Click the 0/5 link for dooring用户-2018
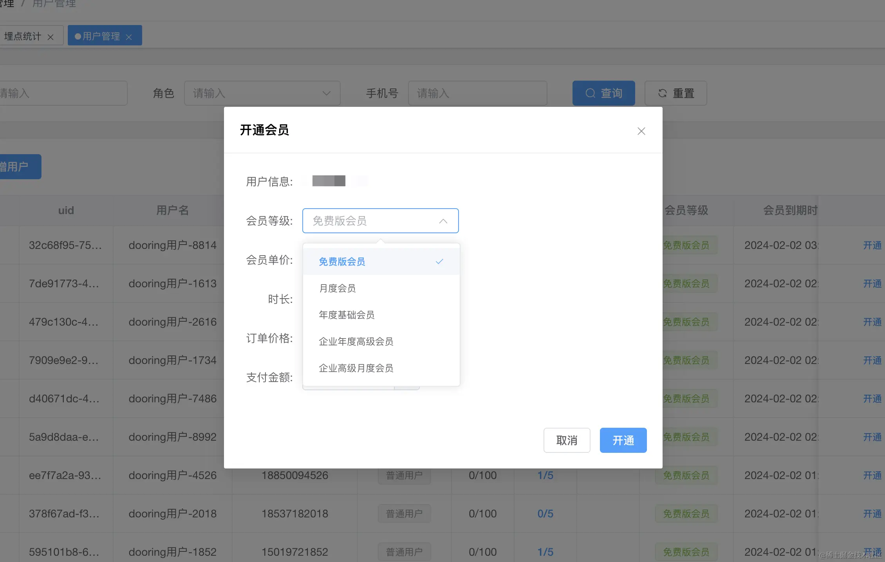885x562 pixels. coord(545,514)
